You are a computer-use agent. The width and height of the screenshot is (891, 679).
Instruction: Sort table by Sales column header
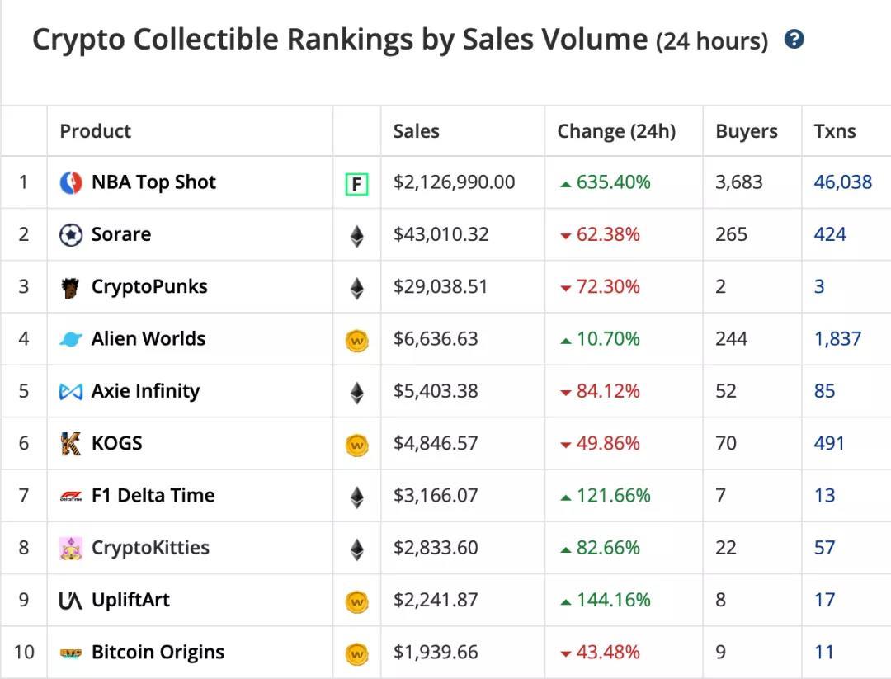pyautogui.click(x=416, y=131)
